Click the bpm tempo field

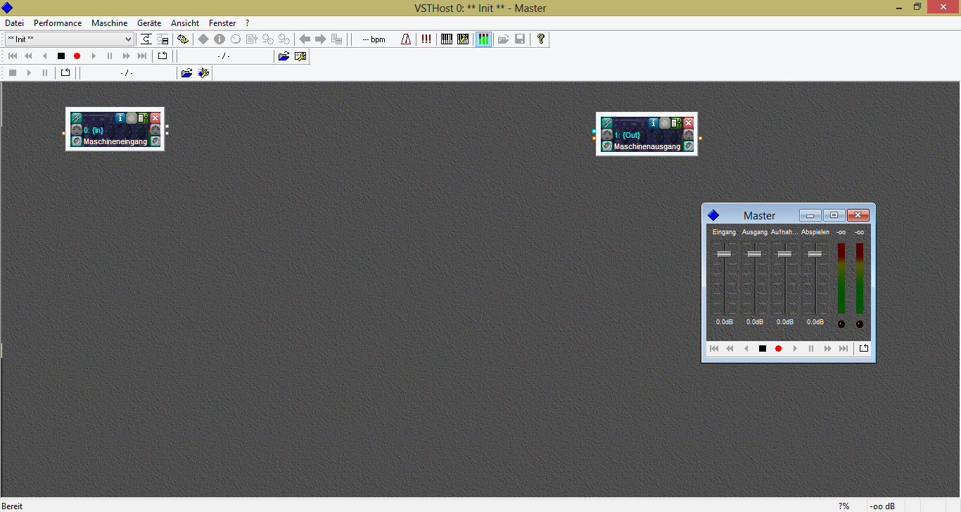coord(374,39)
